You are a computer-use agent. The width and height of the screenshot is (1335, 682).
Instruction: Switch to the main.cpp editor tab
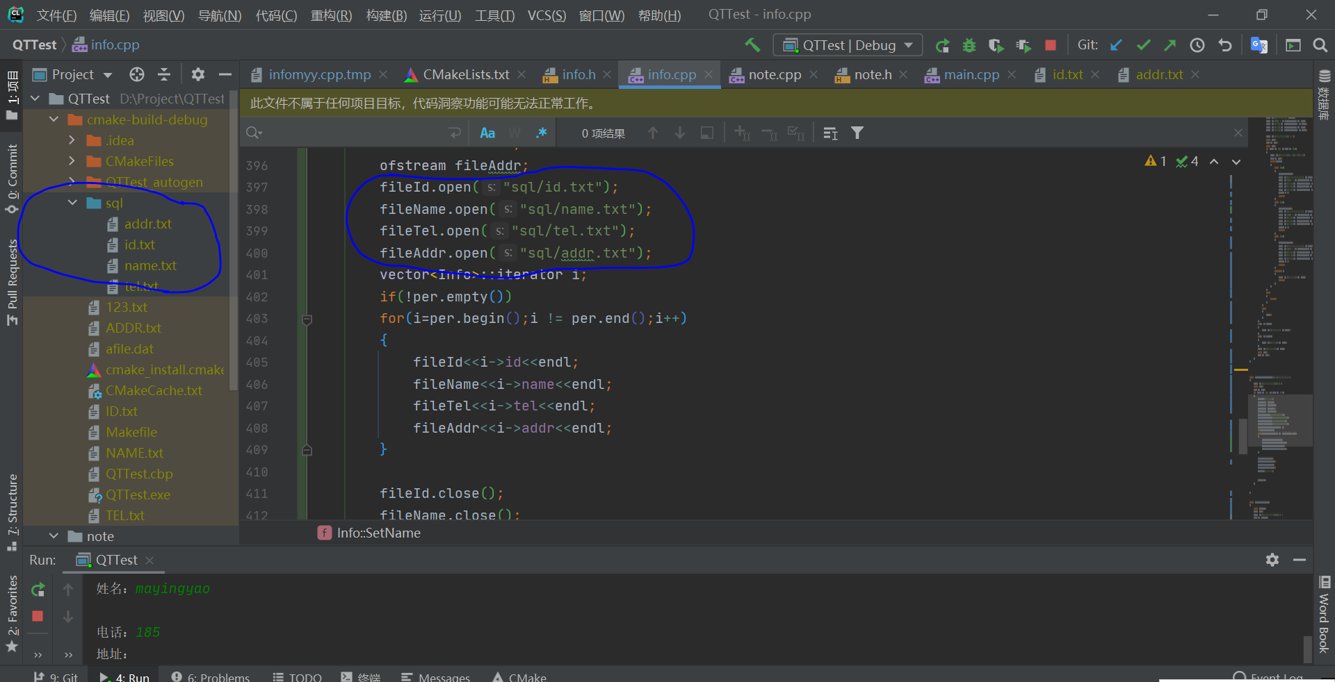click(971, 75)
